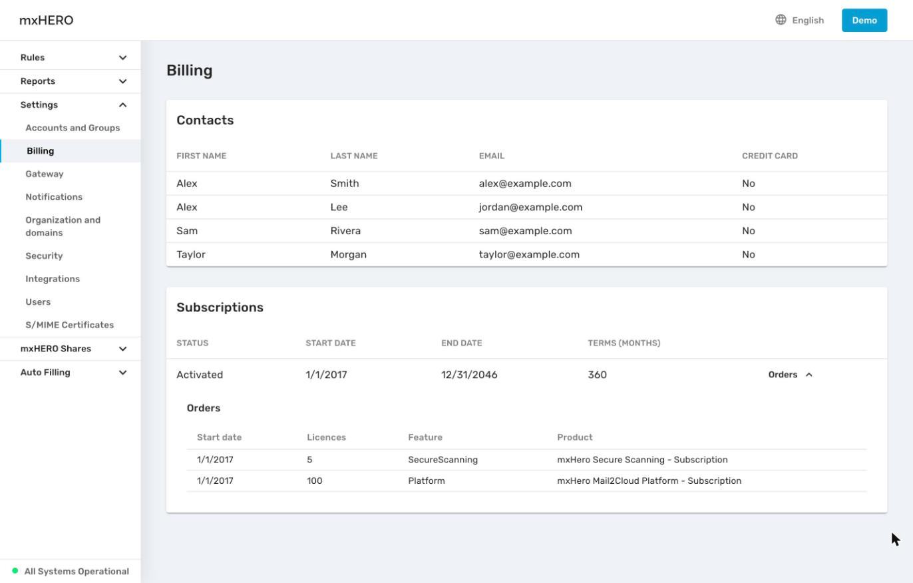
Task: Open S/MIME Certificates page
Action: (70, 325)
